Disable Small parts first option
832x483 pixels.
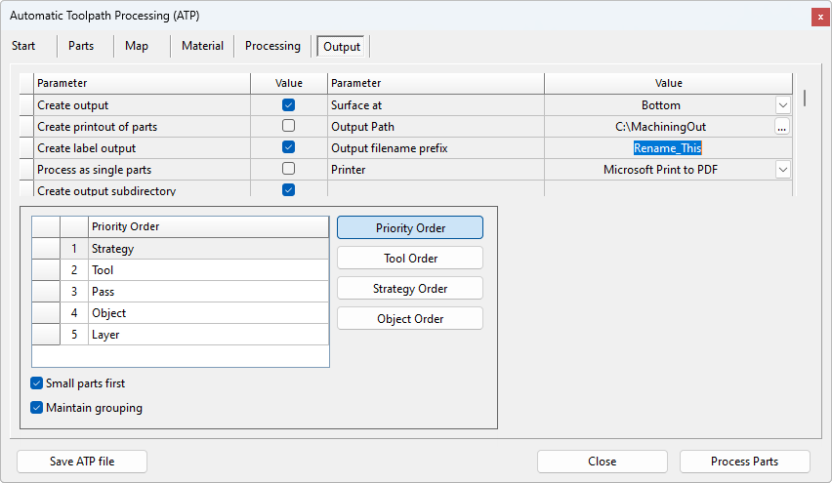point(37,383)
